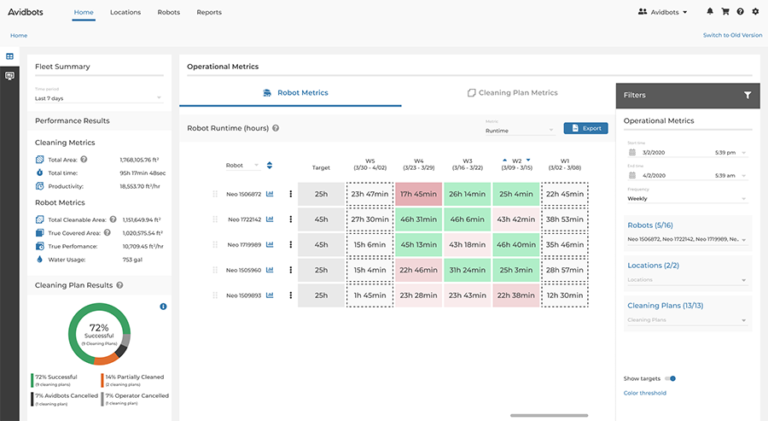Viewport: 768px width, 421px height.
Task: Switch to Robot Metrics tab
Action: [290, 92]
